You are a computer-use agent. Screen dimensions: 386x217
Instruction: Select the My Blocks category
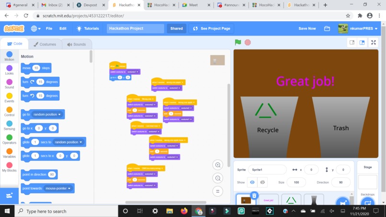pos(10,167)
